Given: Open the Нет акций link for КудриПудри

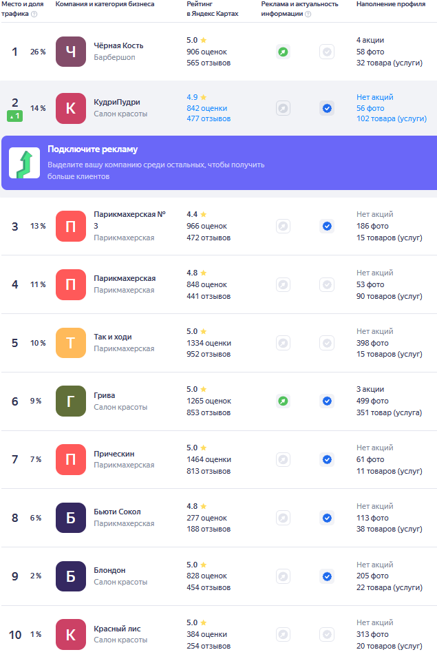Looking at the screenshot, I should [374, 97].
